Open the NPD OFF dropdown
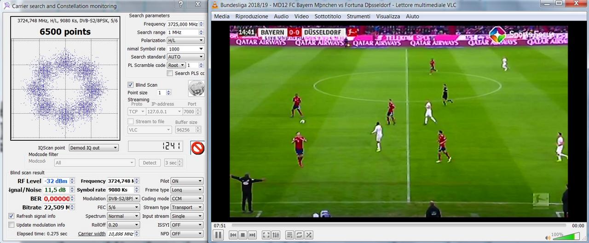 click(x=186, y=233)
